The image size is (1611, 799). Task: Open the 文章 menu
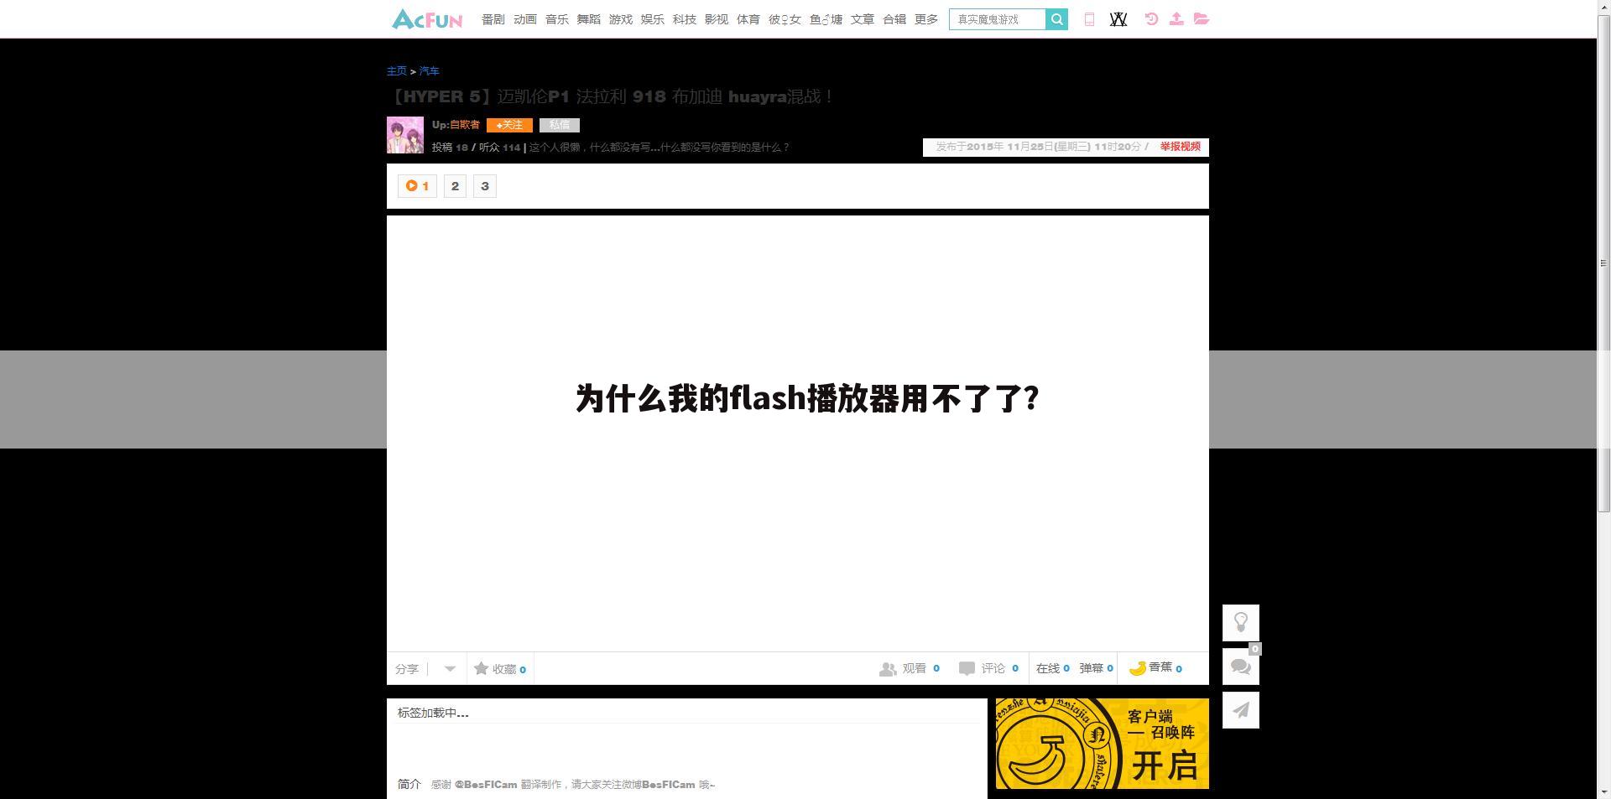pyautogui.click(x=863, y=19)
